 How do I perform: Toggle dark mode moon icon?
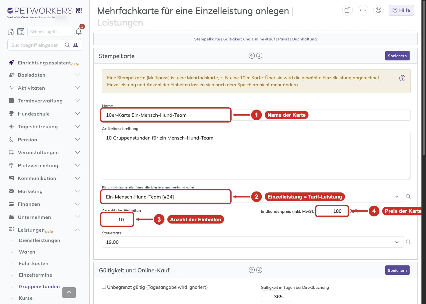point(378,10)
